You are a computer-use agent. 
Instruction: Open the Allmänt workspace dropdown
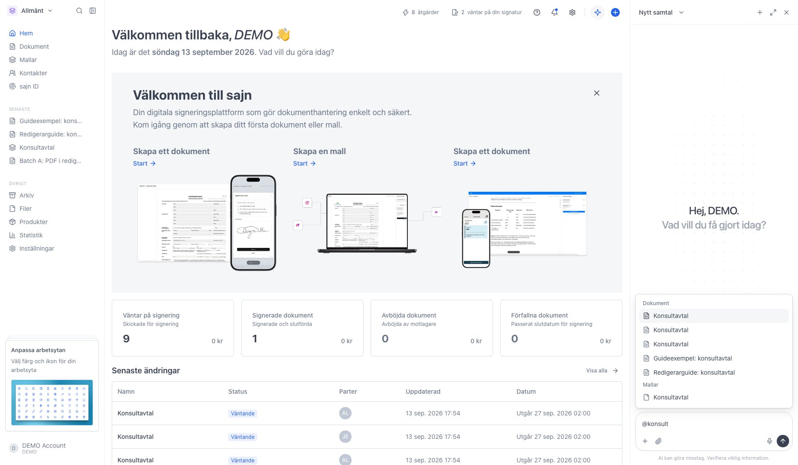click(x=31, y=11)
